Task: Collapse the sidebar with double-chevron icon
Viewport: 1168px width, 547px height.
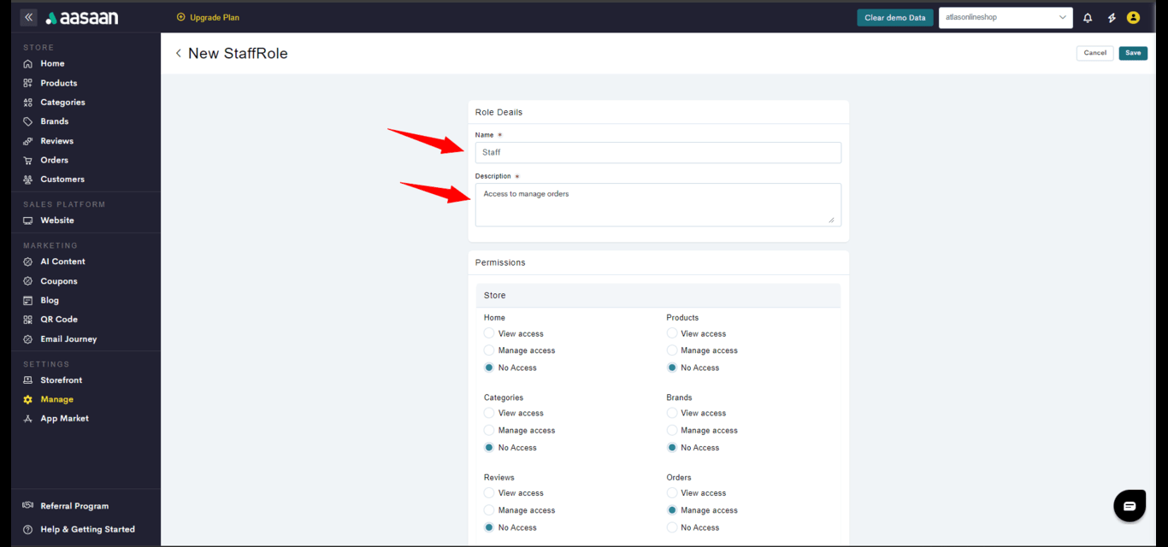Action: coord(28,17)
